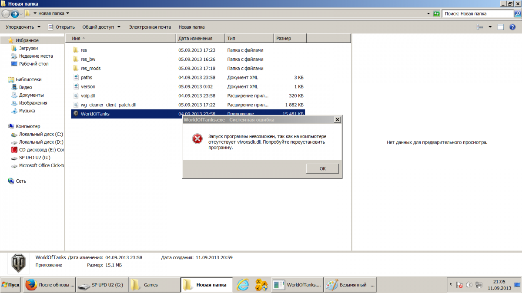The width and height of the screenshot is (522, 293).
Task: Open the Упорядочить menu
Action: click(23, 27)
